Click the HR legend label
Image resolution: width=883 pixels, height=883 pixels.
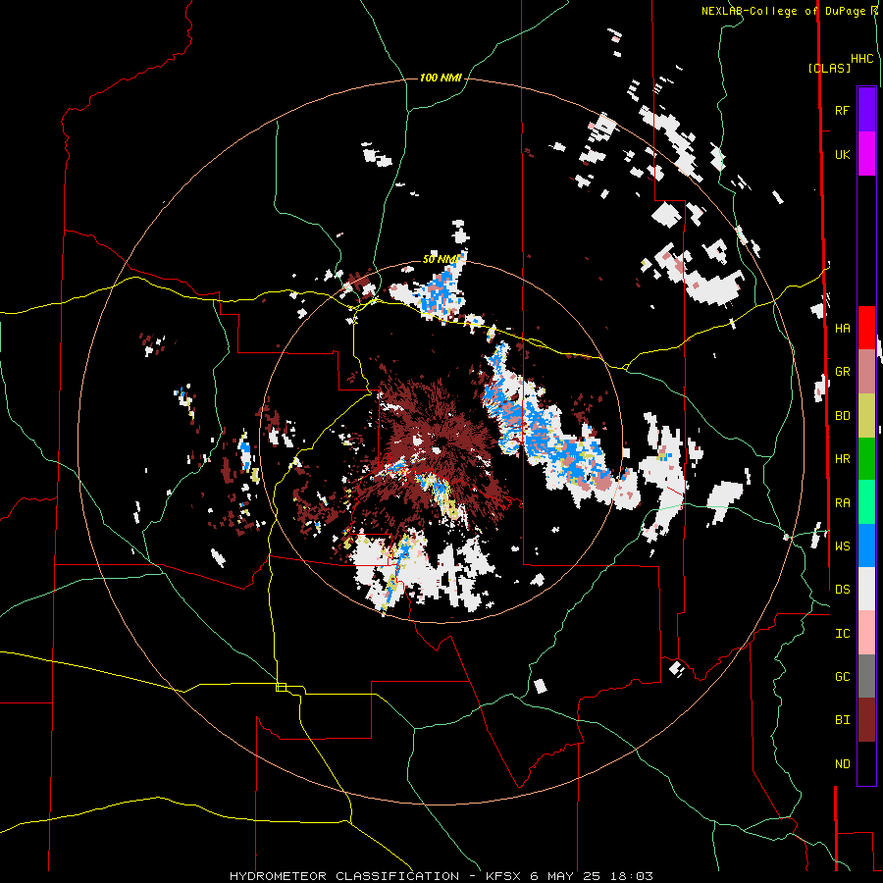842,459
